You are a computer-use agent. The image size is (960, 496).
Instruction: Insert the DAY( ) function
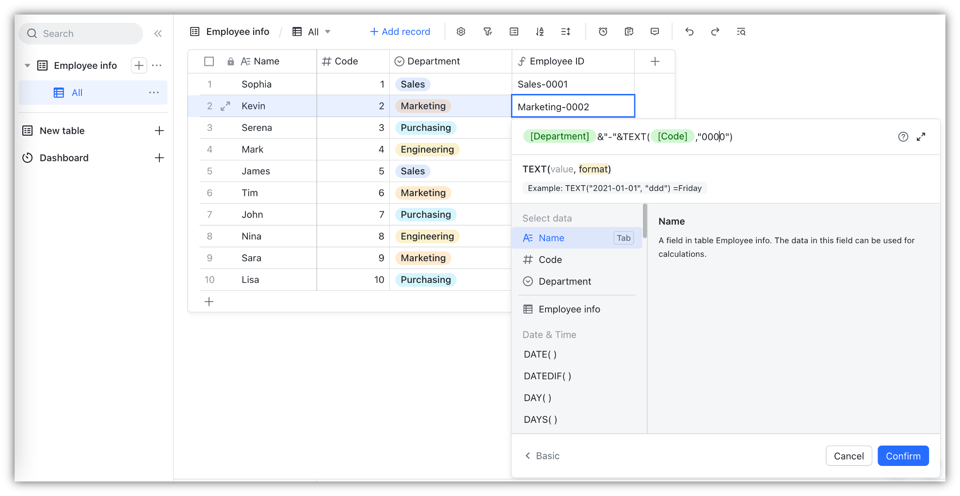538,398
